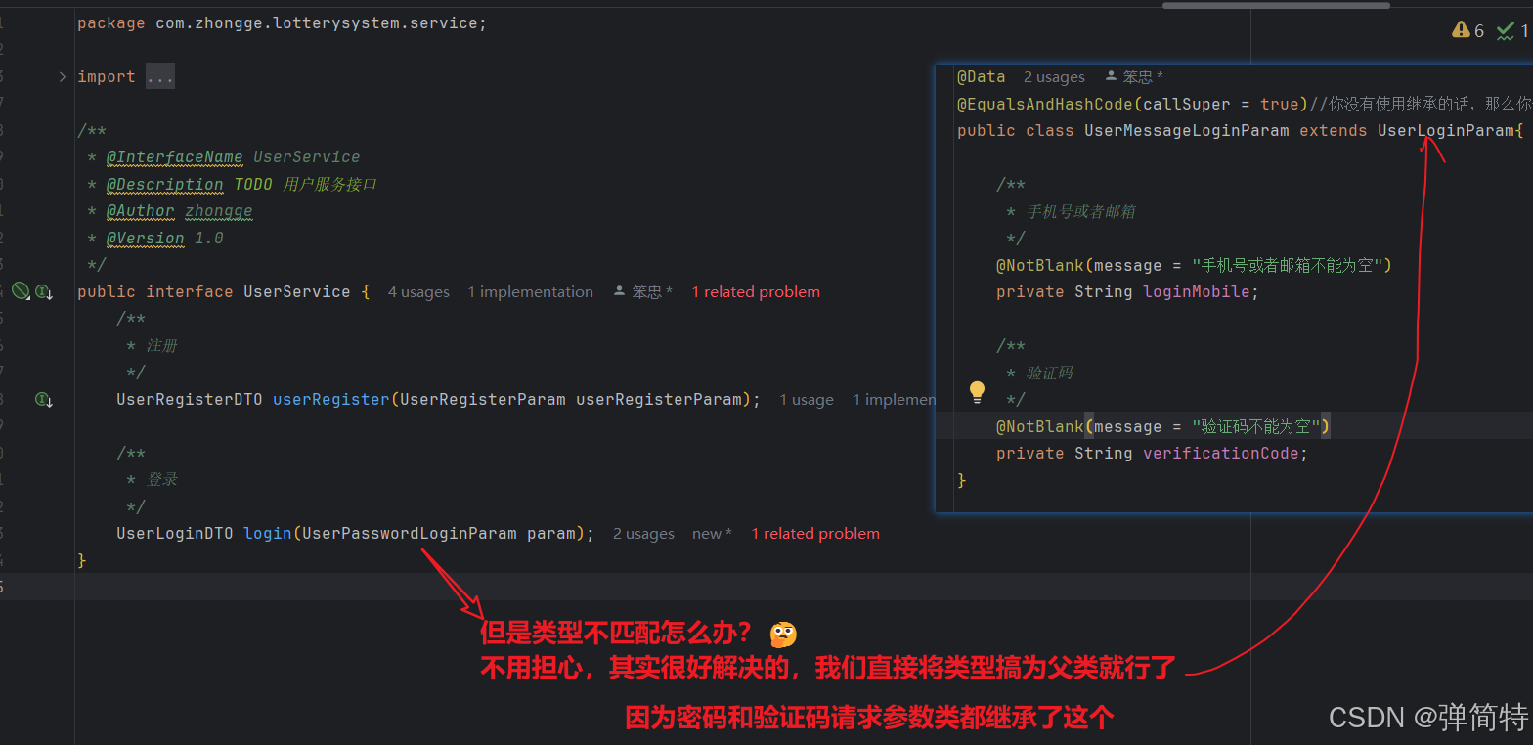The width and height of the screenshot is (1533, 745).
Task: Click the login method name
Action: [x=268, y=533]
